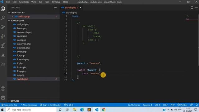Close the switch.php editor tab
Viewport: 199px width, 112px height.
tap(81, 7)
